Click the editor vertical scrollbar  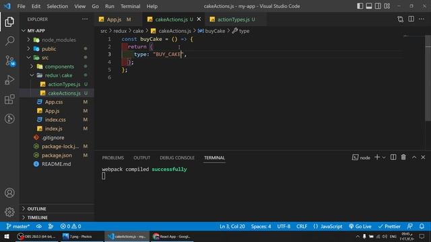(x=428, y=78)
